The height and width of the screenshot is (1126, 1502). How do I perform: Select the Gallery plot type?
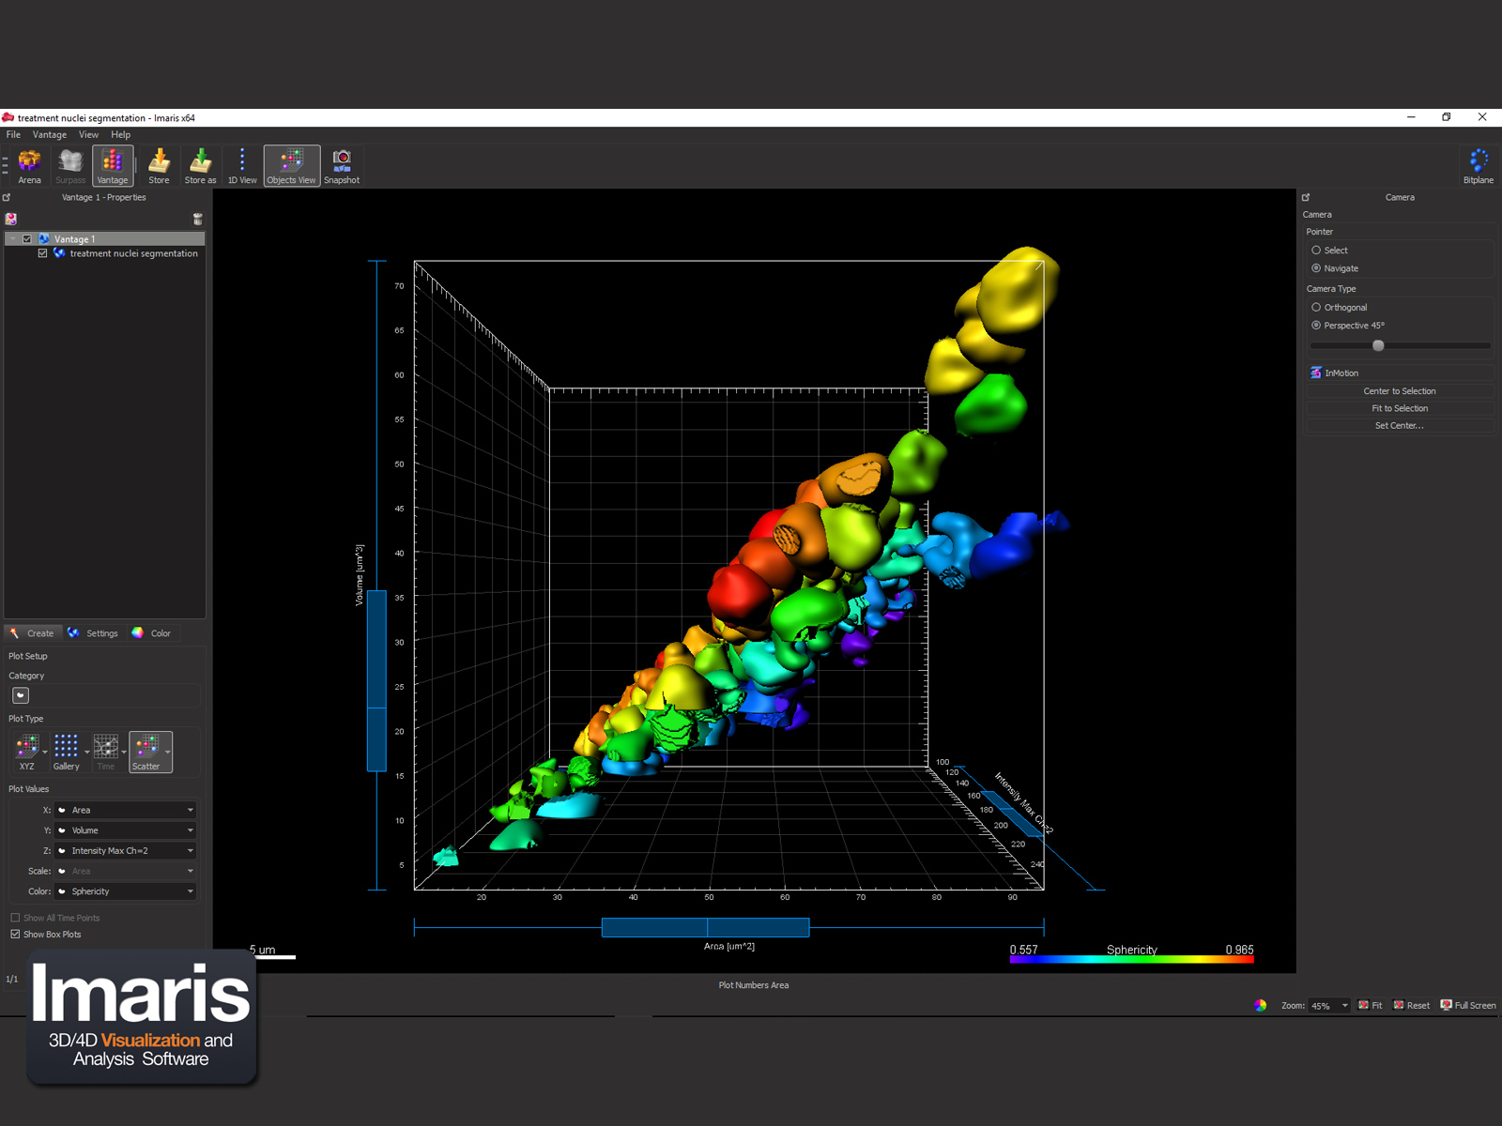[x=66, y=752]
